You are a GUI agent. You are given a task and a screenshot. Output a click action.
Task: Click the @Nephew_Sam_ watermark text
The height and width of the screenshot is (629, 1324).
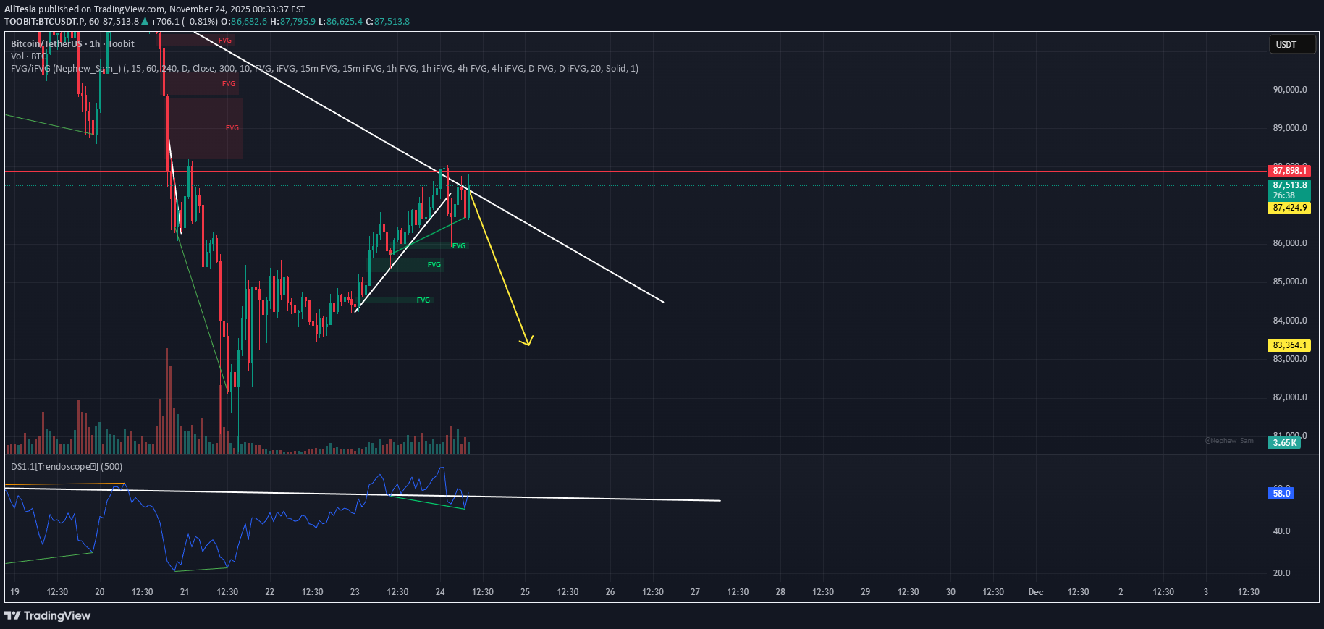click(1231, 441)
